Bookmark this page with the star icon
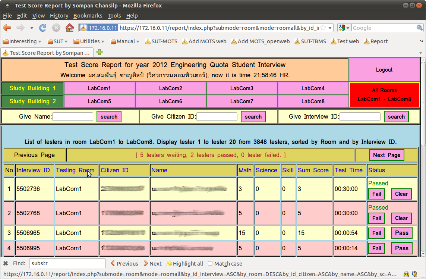This screenshot has height=279, width=426. click(323, 28)
